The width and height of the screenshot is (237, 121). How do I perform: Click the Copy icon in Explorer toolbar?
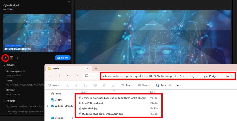(77, 85)
